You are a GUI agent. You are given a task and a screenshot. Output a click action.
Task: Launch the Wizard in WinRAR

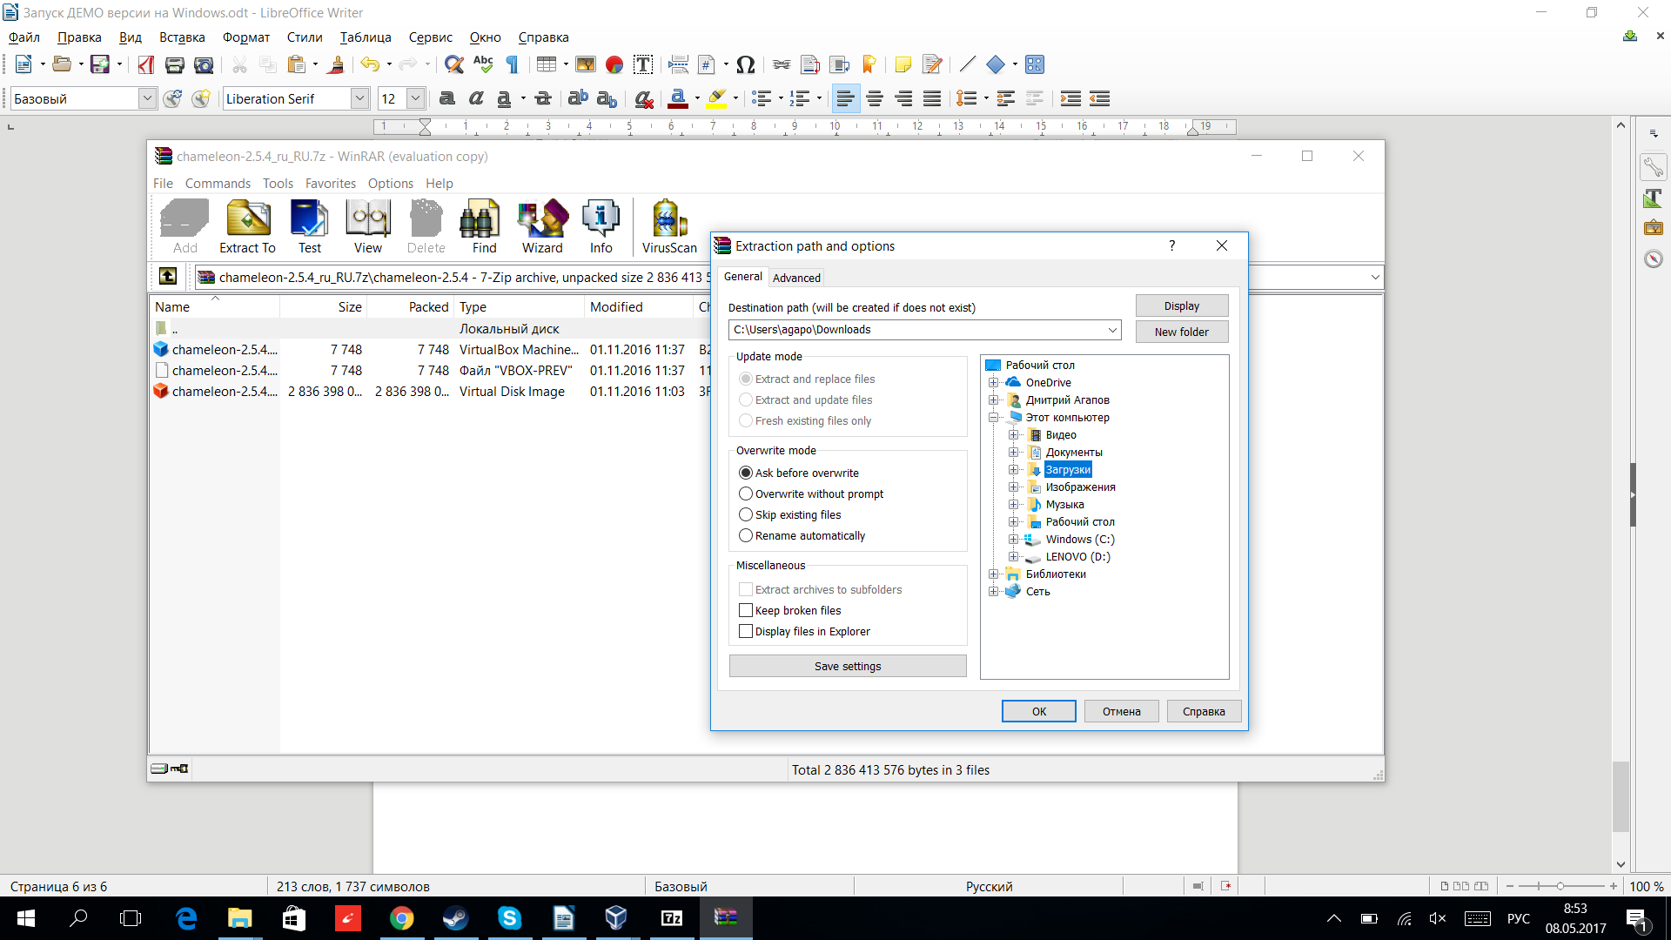click(x=543, y=226)
